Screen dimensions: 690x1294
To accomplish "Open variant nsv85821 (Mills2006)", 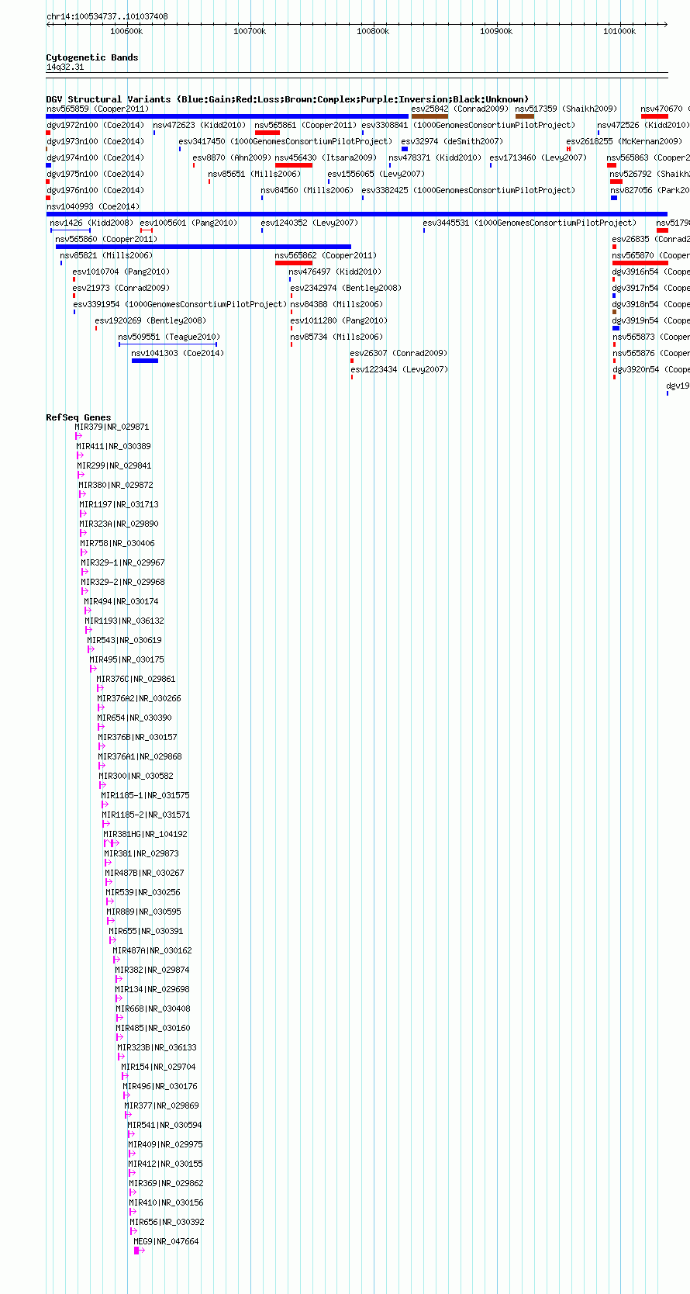I will pyautogui.click(x=106, y=255).
